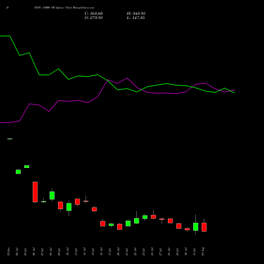The width and height of the screenshot is (264, 264).
Task: Click the 03 Jul date label
Action: tap(25, 251)
